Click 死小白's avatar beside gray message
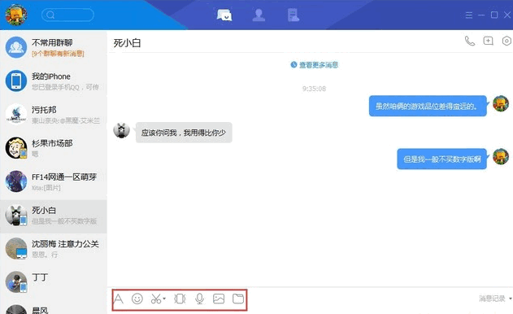Screen dimensions: 513x314 point(121,130)
